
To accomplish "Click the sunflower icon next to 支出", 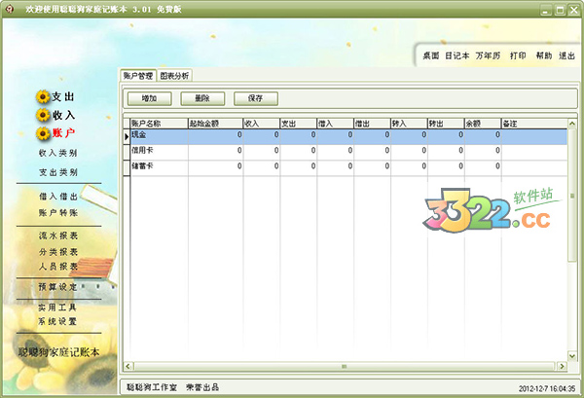I will (x=43, y=96).
